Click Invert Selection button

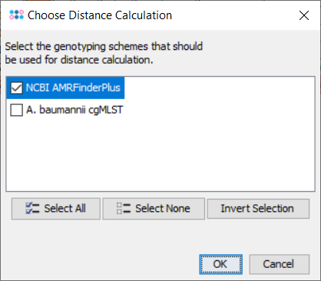point(258,209)
